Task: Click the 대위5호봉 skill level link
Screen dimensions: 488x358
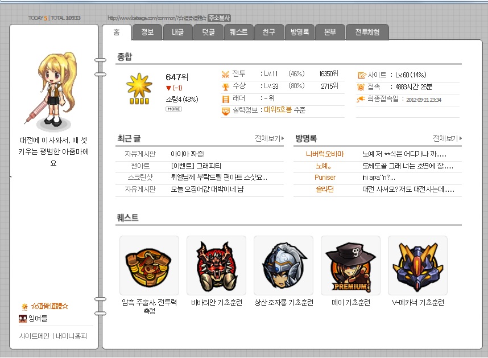Action: pos(278,110)
